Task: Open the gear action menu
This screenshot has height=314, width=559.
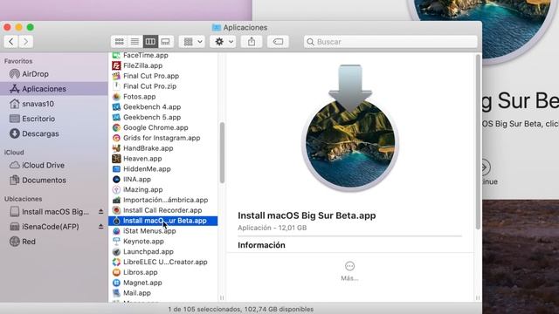Action: click(223, 42)
